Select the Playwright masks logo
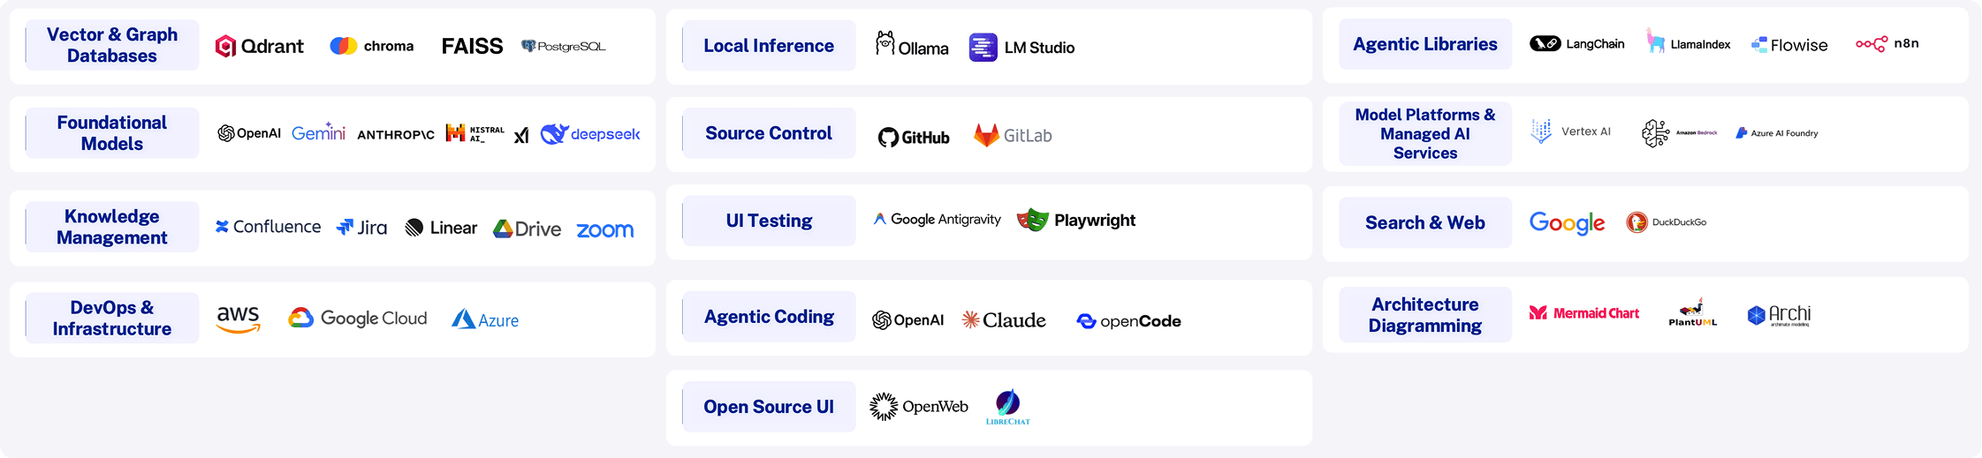Image resolution: width=1982 pixels, height=458 pixels. click(1032, 220)
